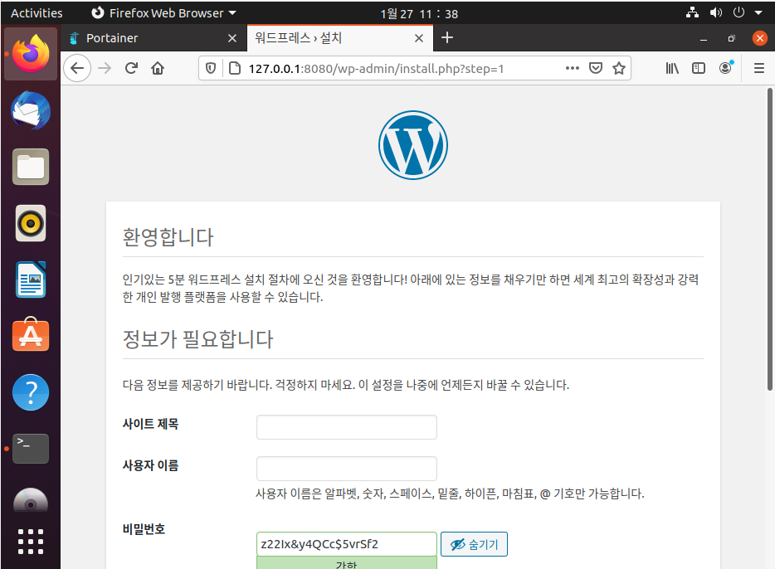Show applications grid
Viewport: 775px width, 569px height.
coord(31,542)
